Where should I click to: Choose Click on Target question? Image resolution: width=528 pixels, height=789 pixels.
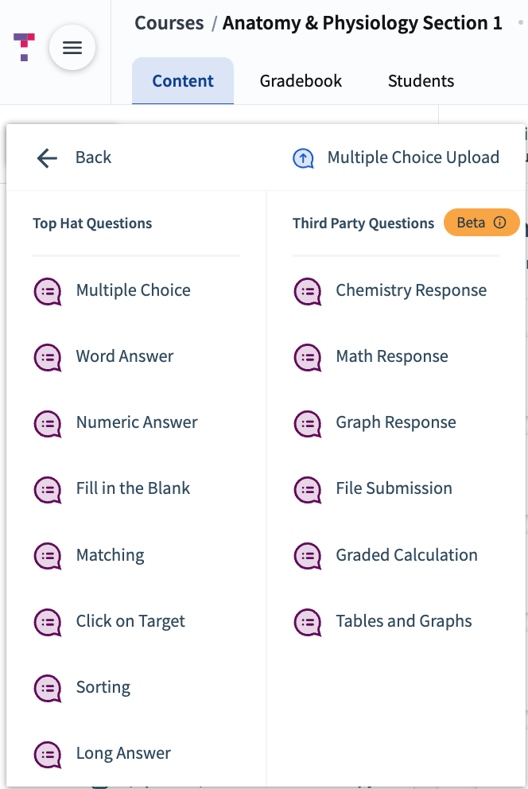[130, 621]
